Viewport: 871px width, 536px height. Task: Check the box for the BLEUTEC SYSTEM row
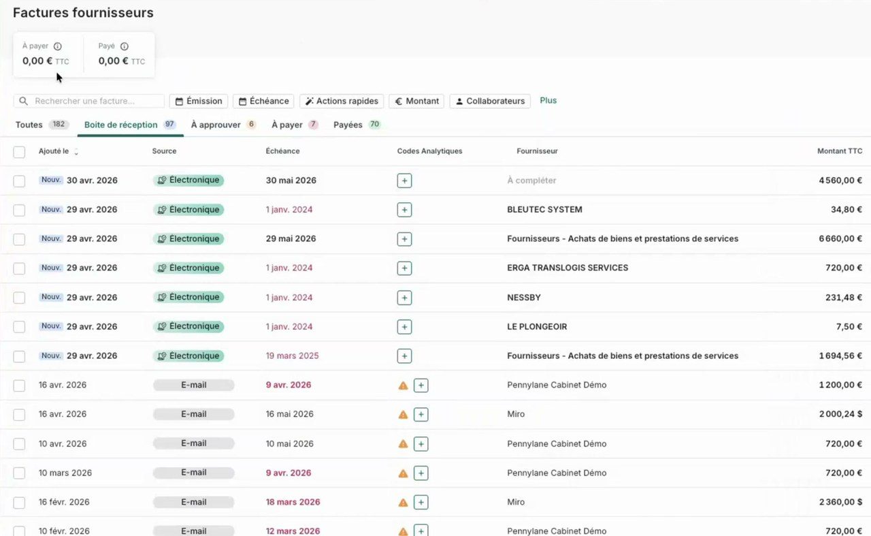[19, 210]
